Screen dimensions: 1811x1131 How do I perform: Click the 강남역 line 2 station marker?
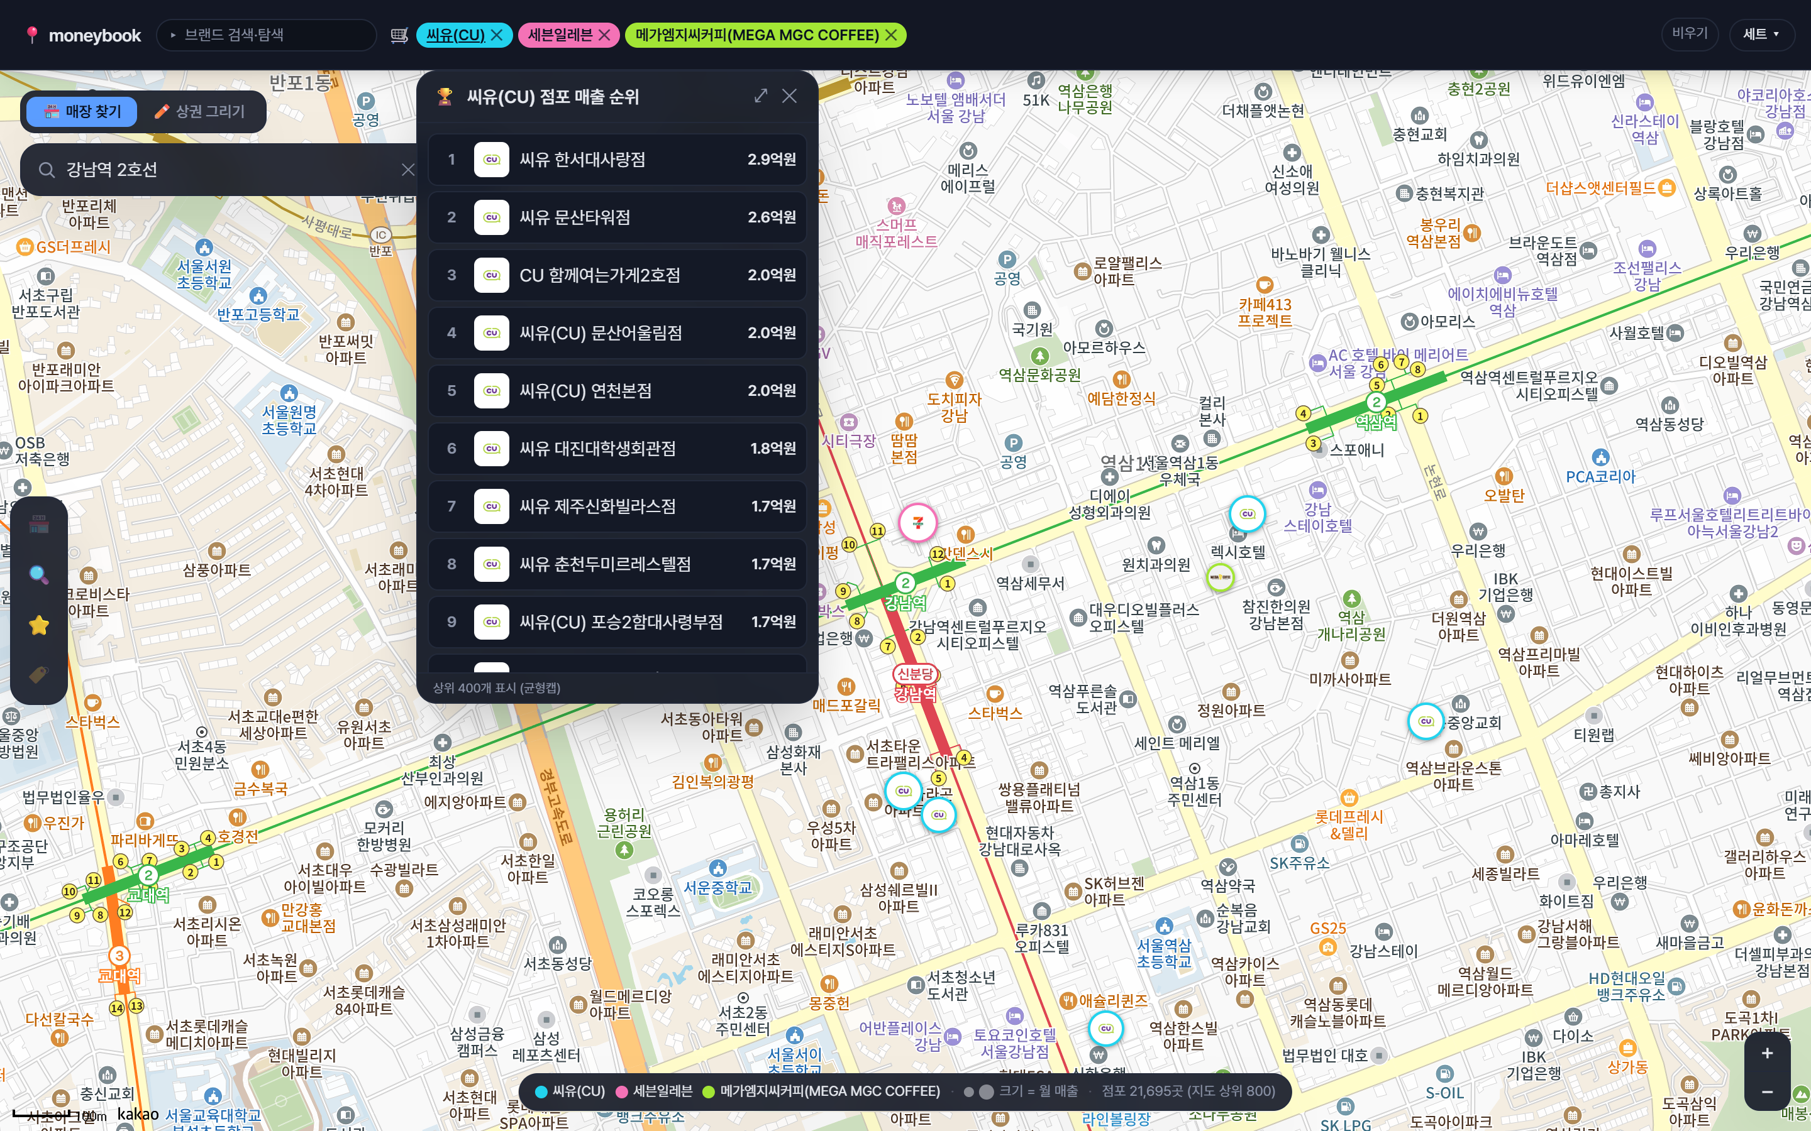906,582
